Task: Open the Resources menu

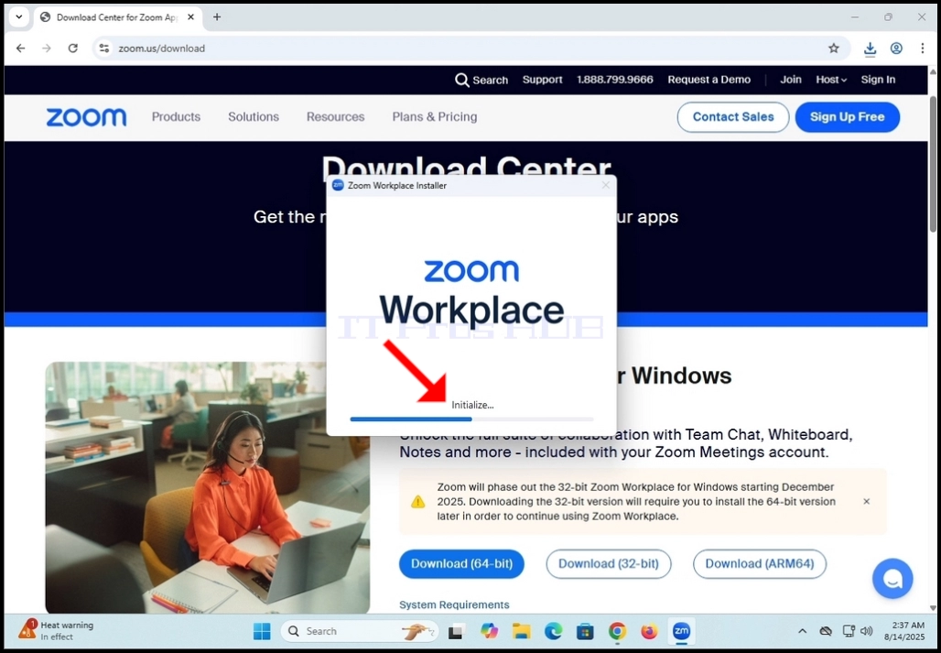Action: coord(335,116)
